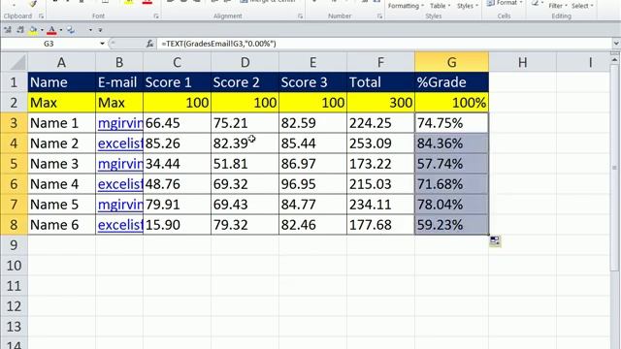Click cell G8 showing 59.23%

pyautogui.click(x=452, y=225)
